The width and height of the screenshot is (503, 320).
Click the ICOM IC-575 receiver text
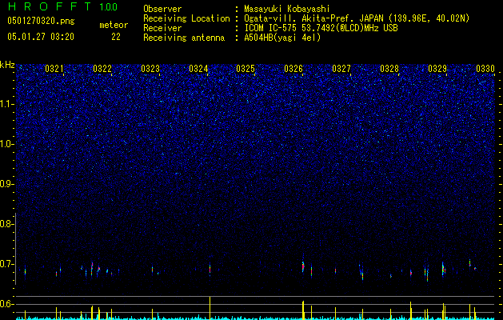tap(321, 28)
